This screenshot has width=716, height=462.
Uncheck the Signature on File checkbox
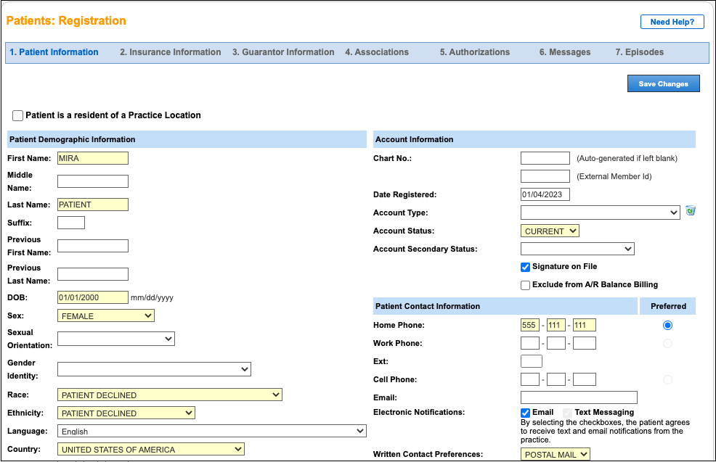[525, 268]
